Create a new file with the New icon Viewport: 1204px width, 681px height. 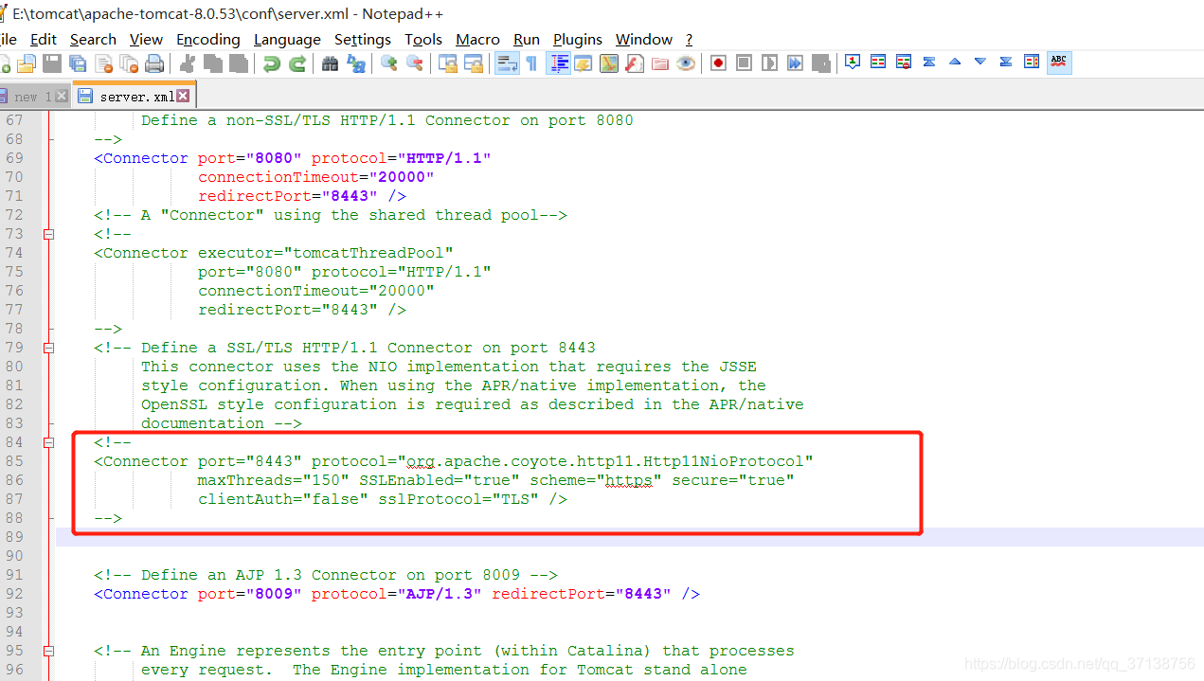[6, 63]
